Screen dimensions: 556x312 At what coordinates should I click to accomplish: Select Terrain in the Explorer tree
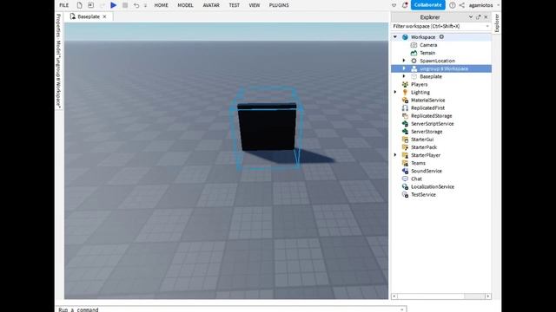[x=427, y=53]
